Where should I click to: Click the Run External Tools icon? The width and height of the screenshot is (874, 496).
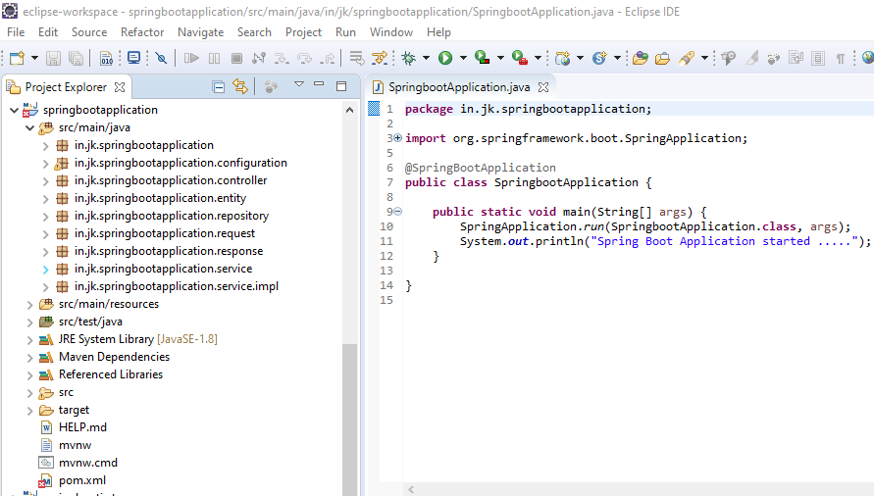click(x=520, y=58)
